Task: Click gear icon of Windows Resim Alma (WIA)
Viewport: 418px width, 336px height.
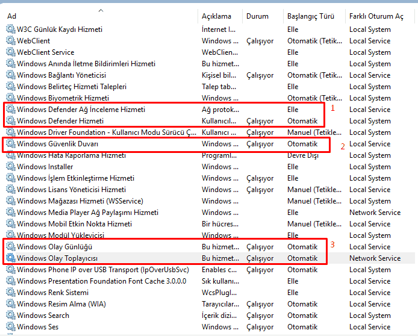Action: pos(11,303)
